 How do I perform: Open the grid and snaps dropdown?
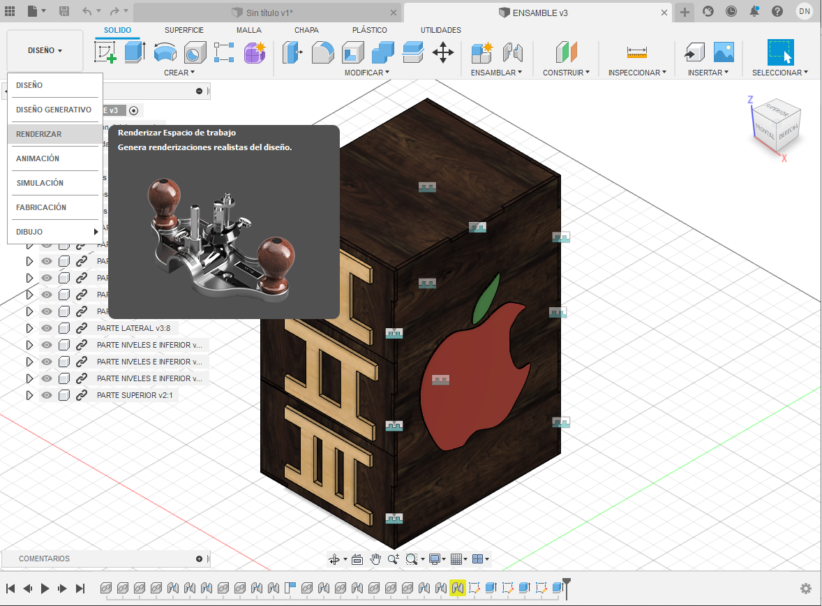click(x=458, y=559)
